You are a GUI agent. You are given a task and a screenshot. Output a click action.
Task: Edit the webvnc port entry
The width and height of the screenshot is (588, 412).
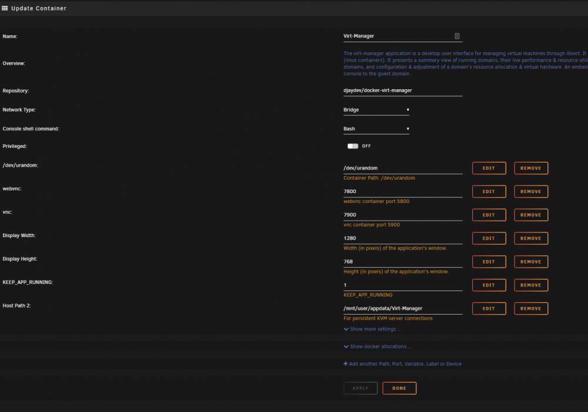coord(489,191)
